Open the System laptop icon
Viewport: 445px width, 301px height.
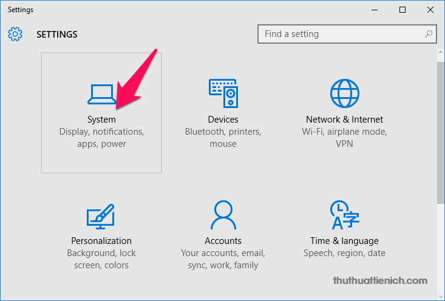(x=101, y=94)
